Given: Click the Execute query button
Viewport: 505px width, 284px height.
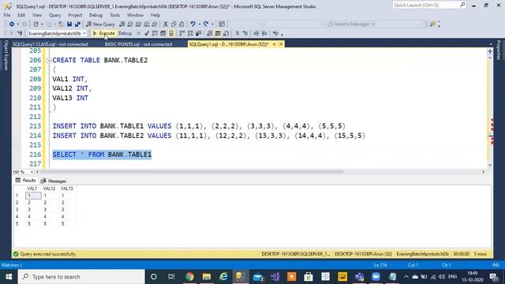Looking at the screenshot, I should click(103, 33).
